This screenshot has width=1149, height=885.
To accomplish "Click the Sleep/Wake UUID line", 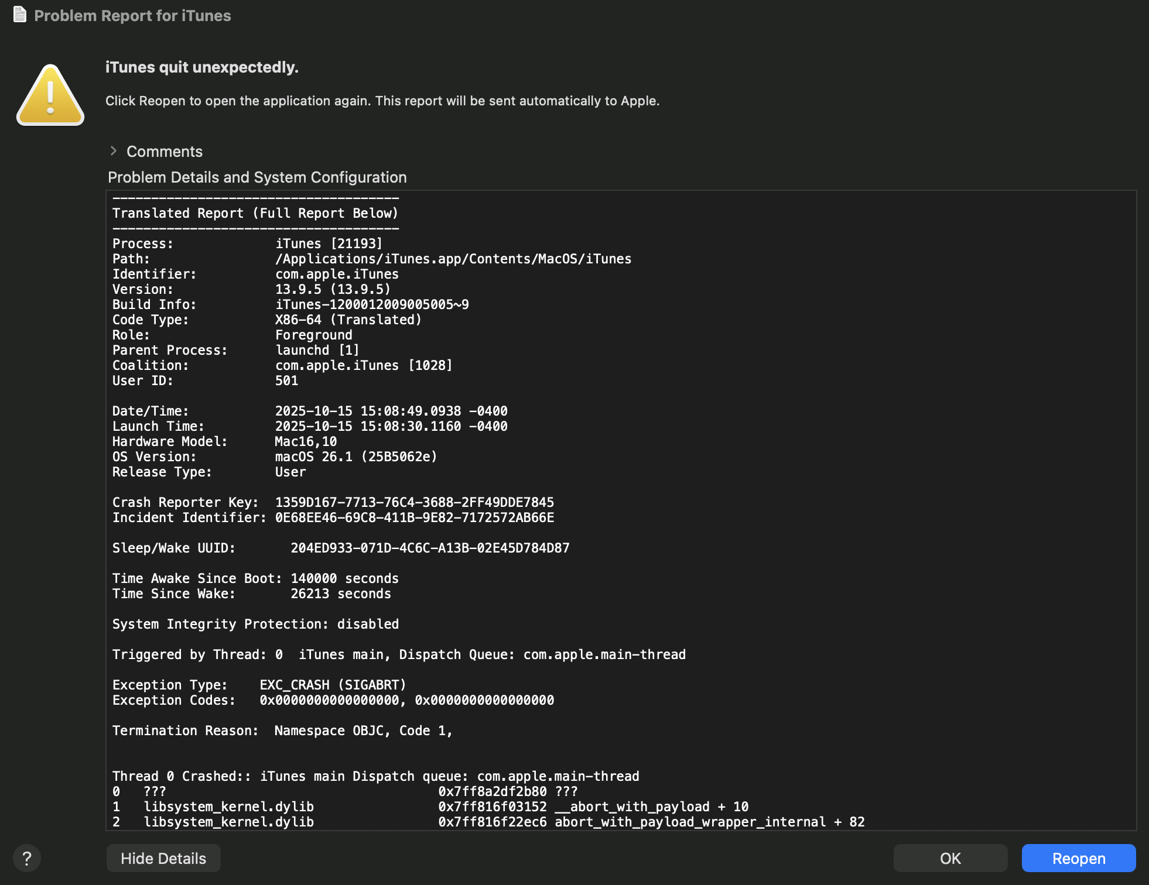I will (340, 548).
